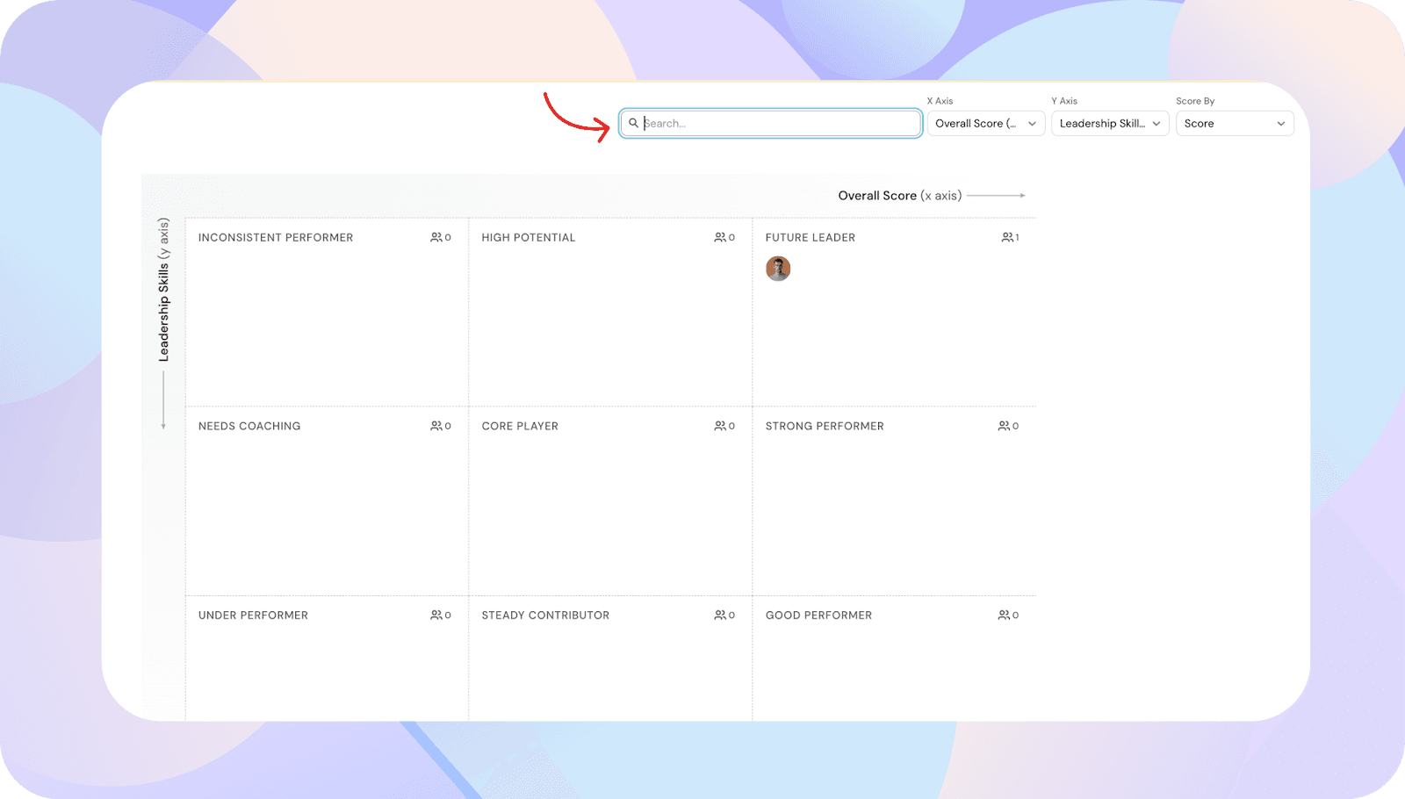Open the employee avatar in Future Leader
This screenshot has height=799, width=1405.
click(778, 269)
